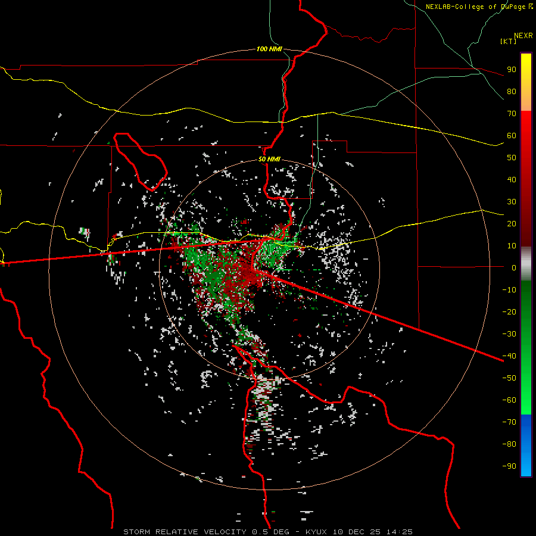This screenshot has height=536, width=536.
Task: Click the 100 NMI range ring label
Action: [x=269, y=49]
